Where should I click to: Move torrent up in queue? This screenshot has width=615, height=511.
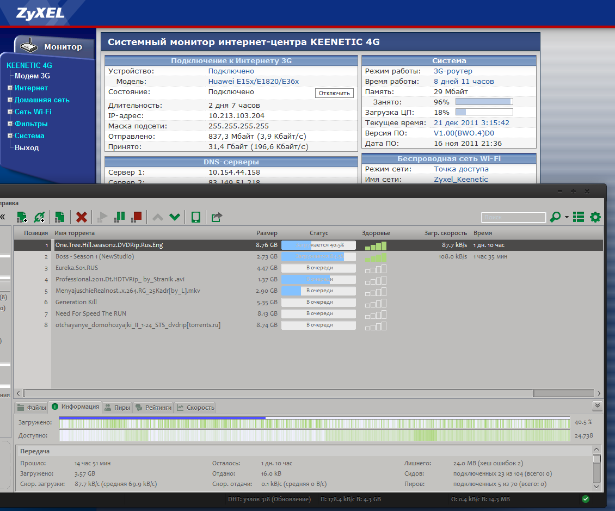(158, 217)
